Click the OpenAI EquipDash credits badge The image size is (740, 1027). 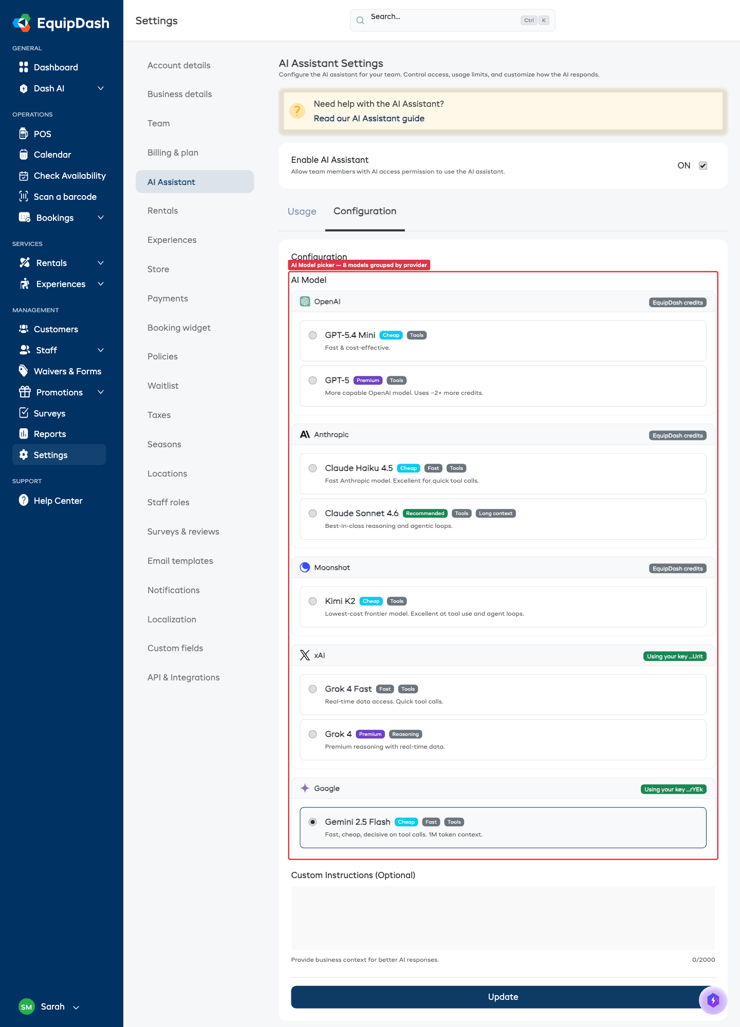pyautogui.click(x=678, y=302)
